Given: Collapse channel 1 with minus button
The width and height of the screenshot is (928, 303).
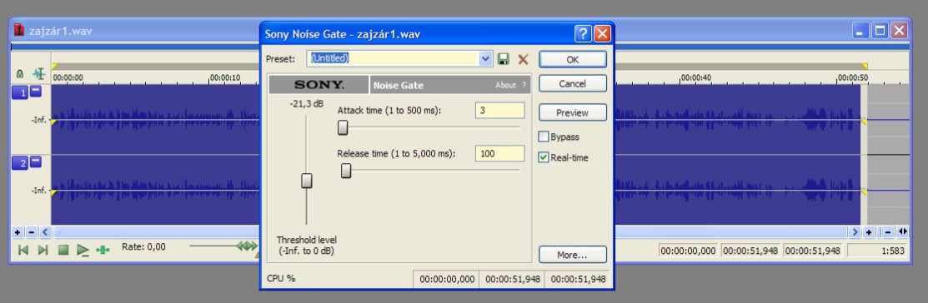Looking at the screenshot, I should click(36, 91).
